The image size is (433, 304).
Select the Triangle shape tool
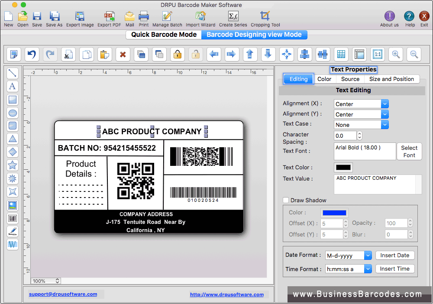click(13, 139)
